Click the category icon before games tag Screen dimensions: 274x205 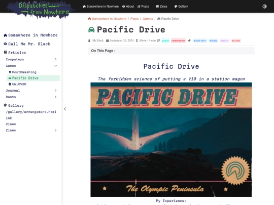click(158, 40)
